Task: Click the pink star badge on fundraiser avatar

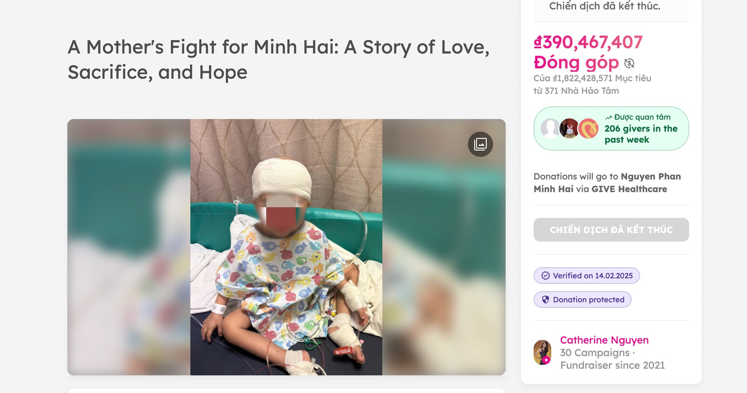Action: [546, 360]
